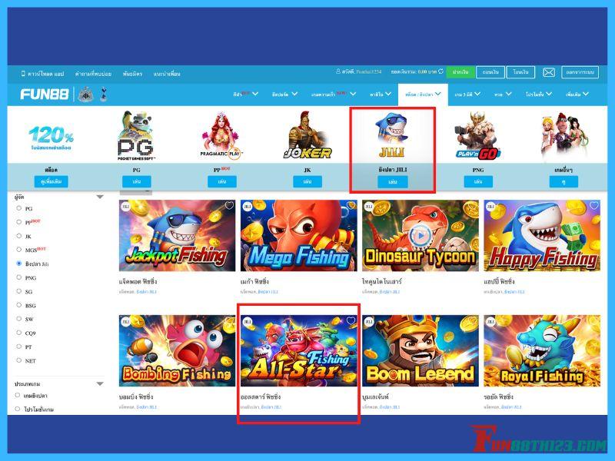This screenshot has width=615, height=461.
Task: Open the Royal Fishing game thumbnail
Action: pyautogui.click(x=542, y=351)
